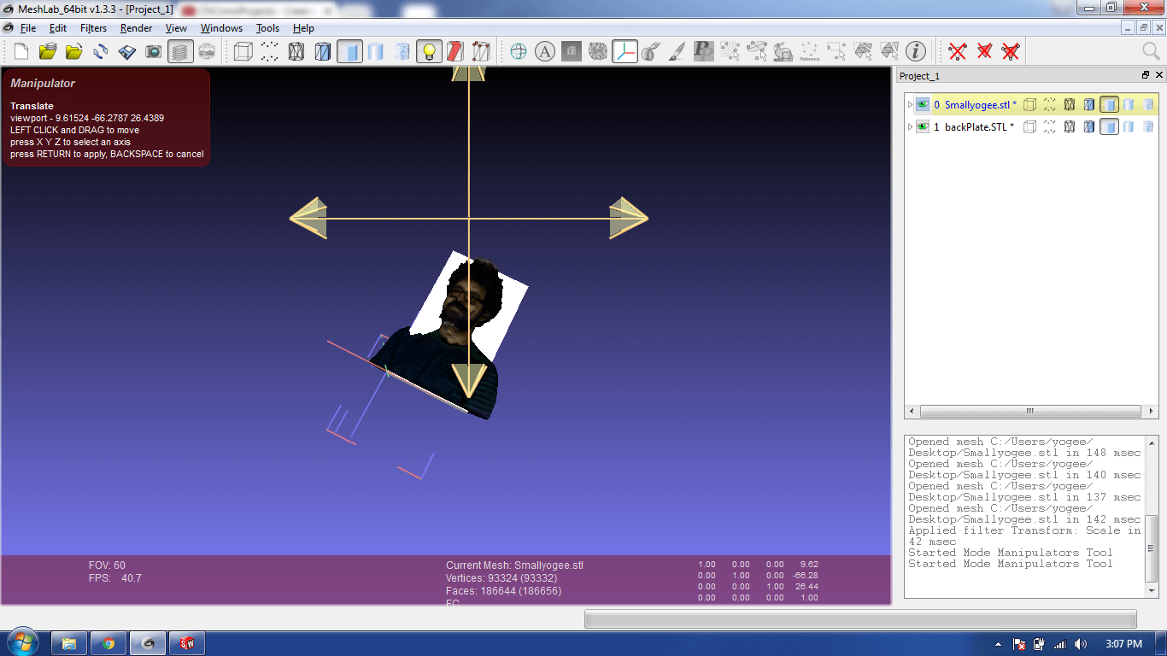Open the View menu

(176, 28)
